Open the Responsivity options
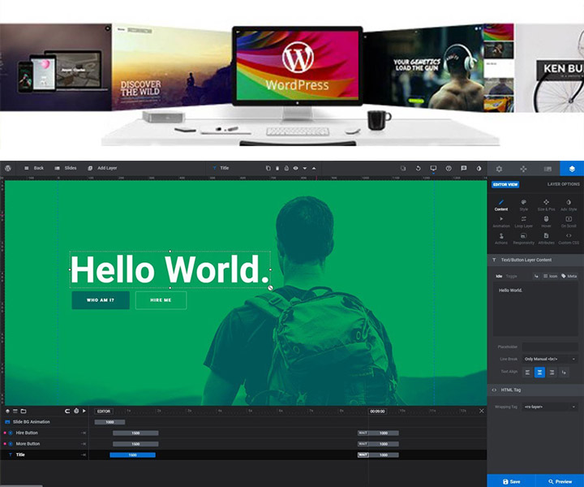This screenshot has height=487, width=584. 523,239
